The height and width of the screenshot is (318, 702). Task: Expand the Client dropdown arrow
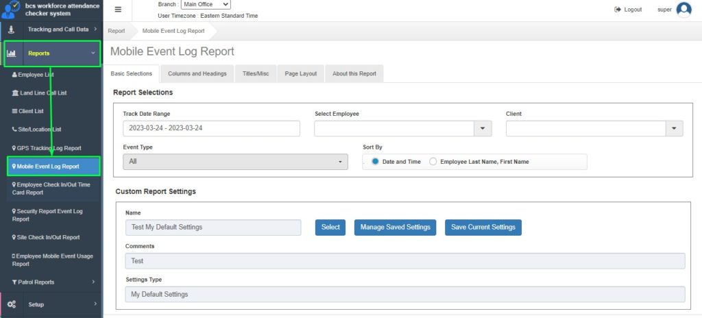674,128
